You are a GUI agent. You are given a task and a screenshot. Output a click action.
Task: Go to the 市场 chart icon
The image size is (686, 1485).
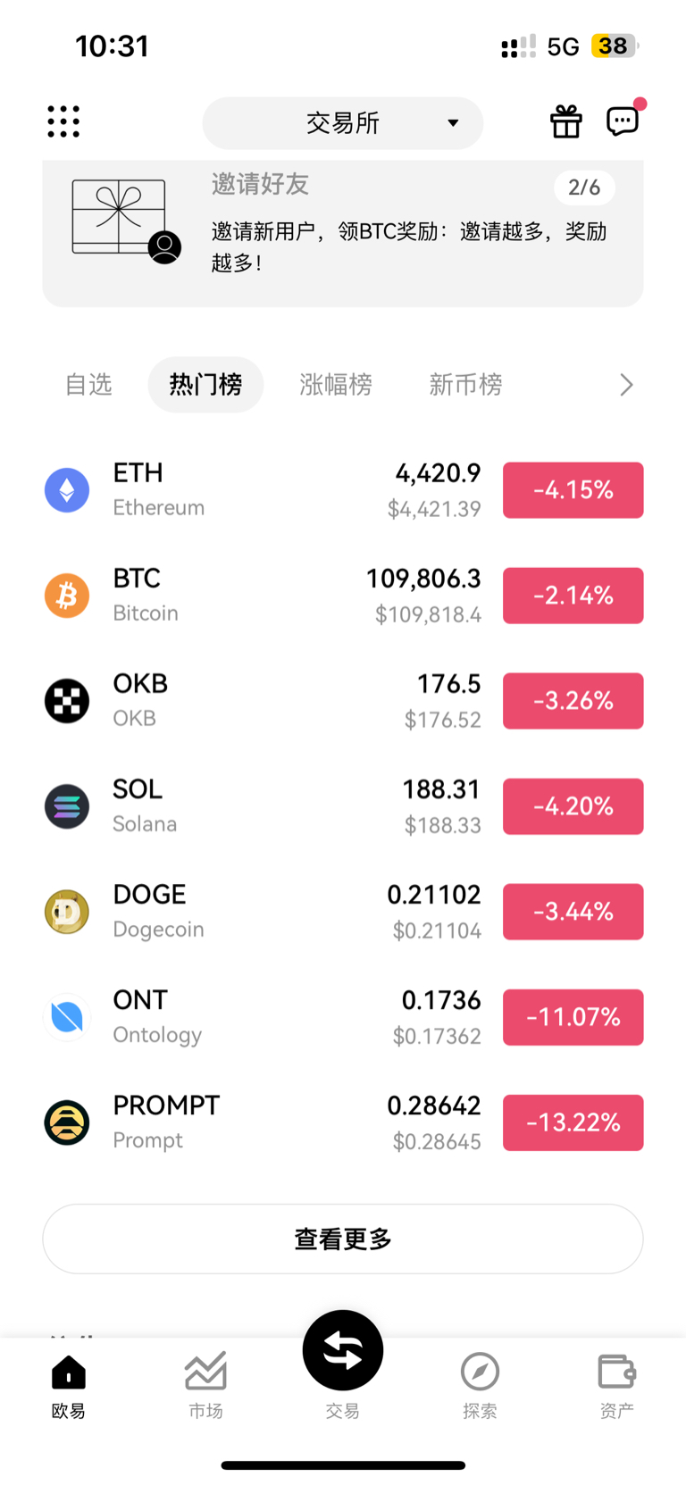pos(205,1372)
